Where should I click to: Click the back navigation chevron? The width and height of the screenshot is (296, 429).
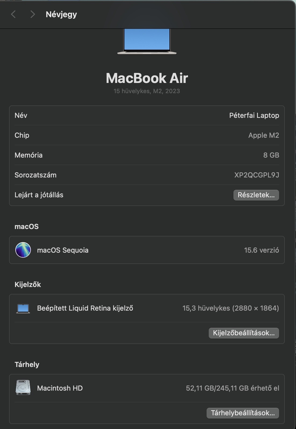pos(13,14)
